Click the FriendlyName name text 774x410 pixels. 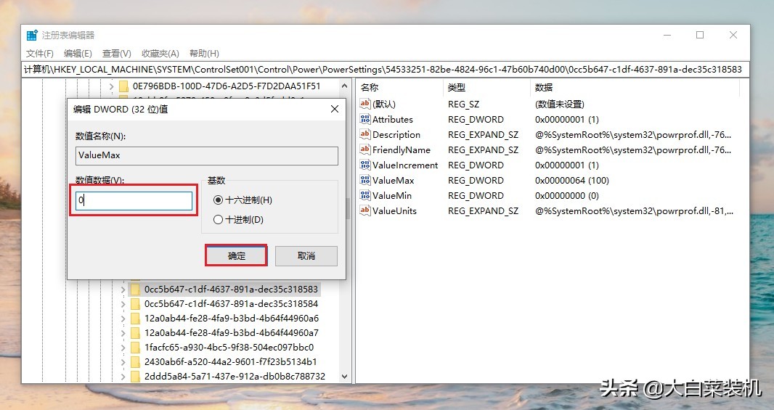click(402, 150)
